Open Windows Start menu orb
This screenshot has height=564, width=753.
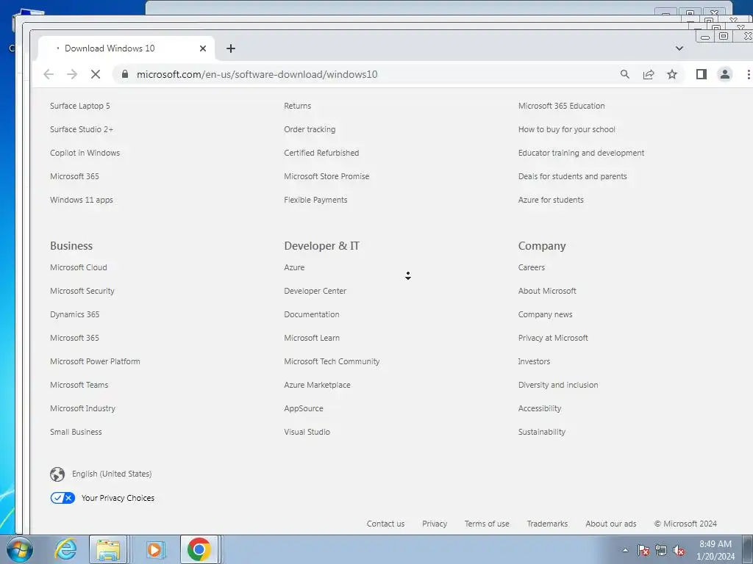pos(20,549)
